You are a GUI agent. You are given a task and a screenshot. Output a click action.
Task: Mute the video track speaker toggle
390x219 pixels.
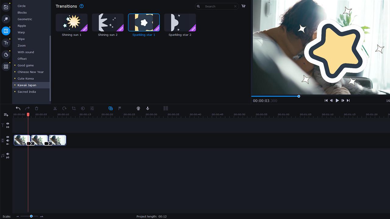click(x=7, y=141)
